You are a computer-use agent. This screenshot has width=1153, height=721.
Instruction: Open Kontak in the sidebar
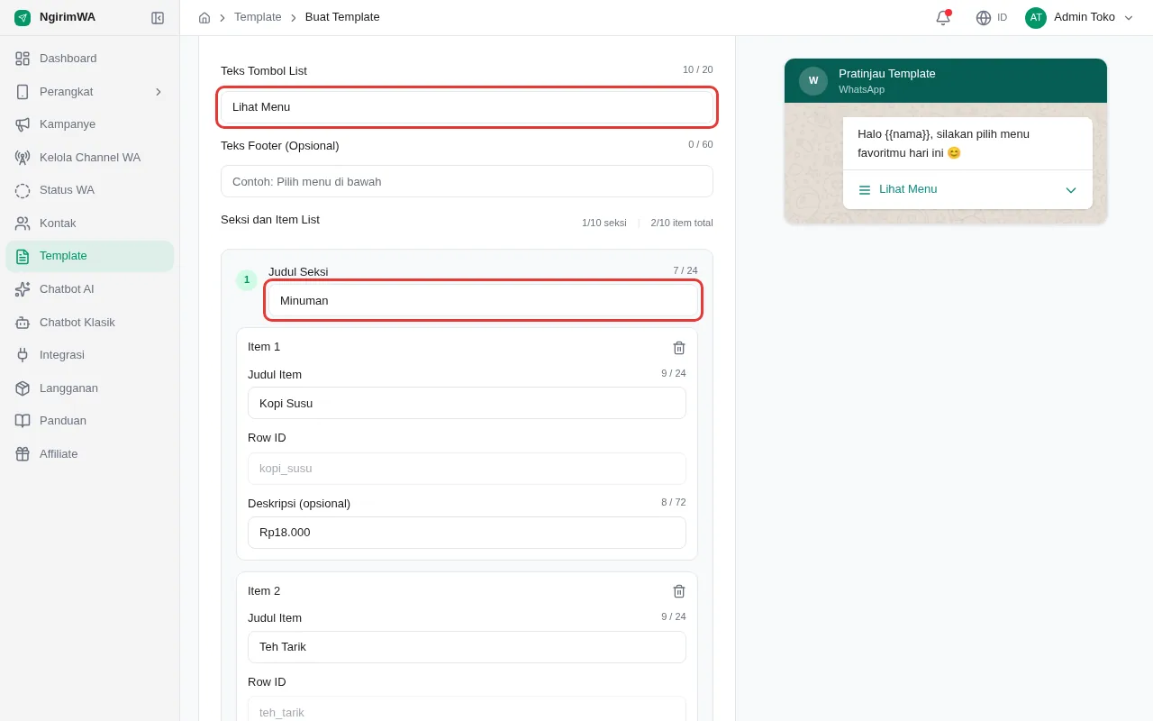click(x=90, y=224)
